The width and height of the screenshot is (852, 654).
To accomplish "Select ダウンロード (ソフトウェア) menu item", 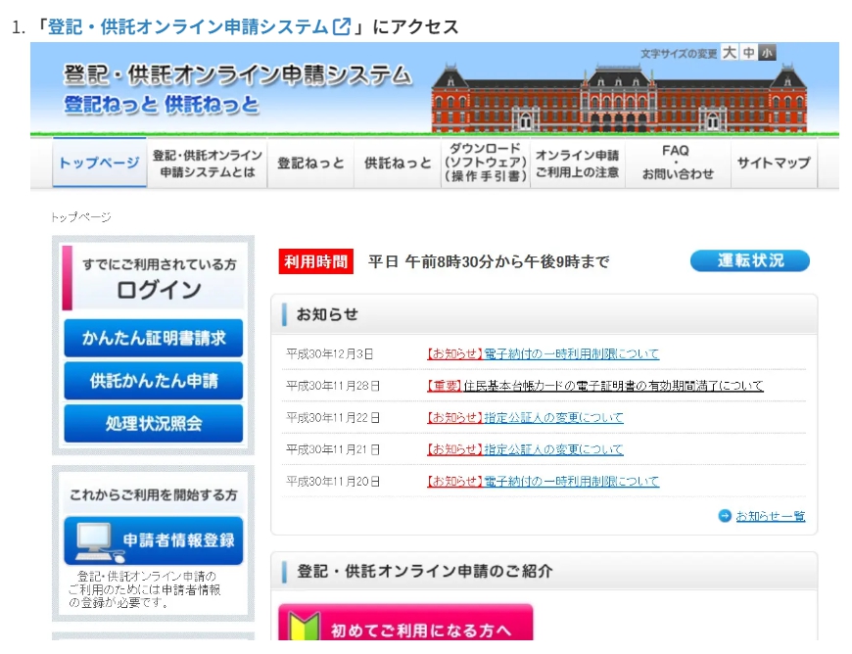I will click(486, 163).
